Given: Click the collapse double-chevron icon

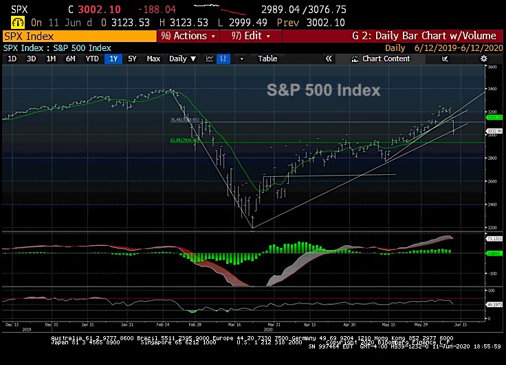Looking at the screenshot, I should (x=329, y=59).
